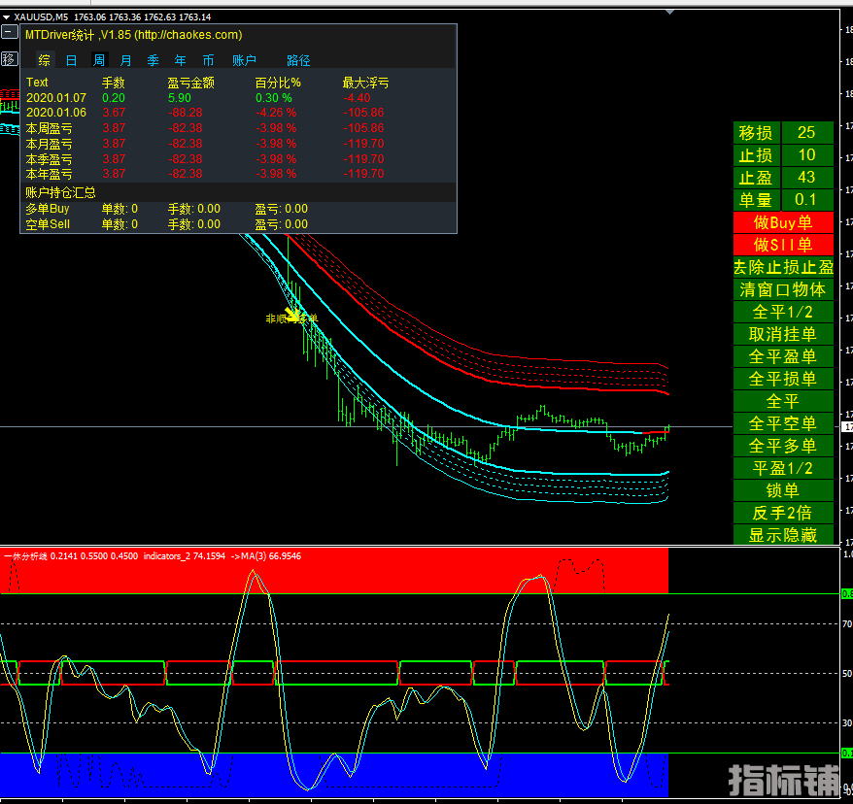Switch to the 综 summary tab
The image size is (853, 804).
(44, 60)
